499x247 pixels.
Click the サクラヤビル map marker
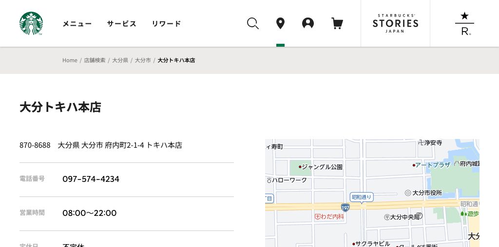tap(371, 244)
